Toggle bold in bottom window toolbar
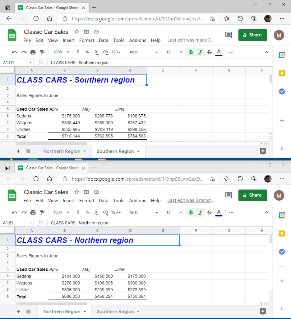291x319 pixels. coord(191,212)
